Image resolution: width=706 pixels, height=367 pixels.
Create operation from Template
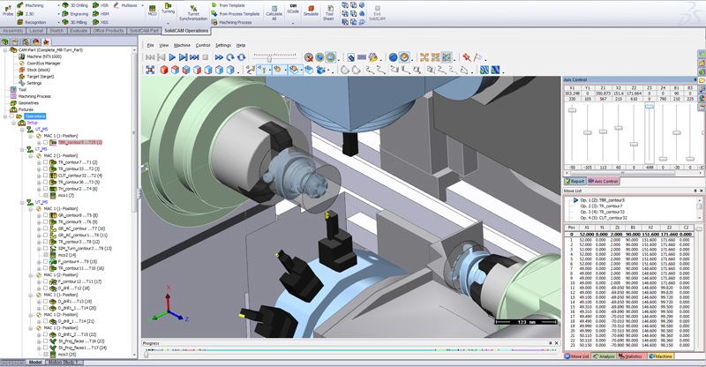click(x=229, y=5)
